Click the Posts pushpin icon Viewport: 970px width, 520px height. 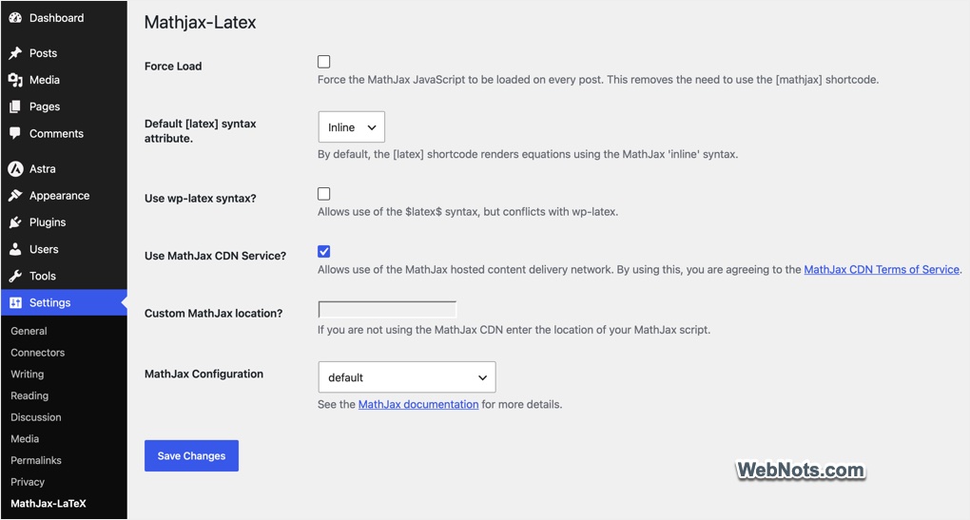(x=15, y=53)
